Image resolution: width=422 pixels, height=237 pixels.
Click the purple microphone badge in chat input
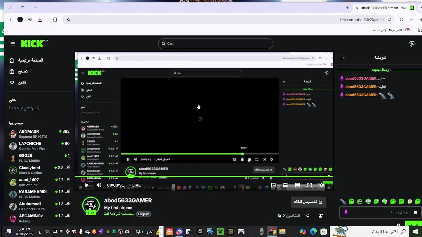pos(346,212)
